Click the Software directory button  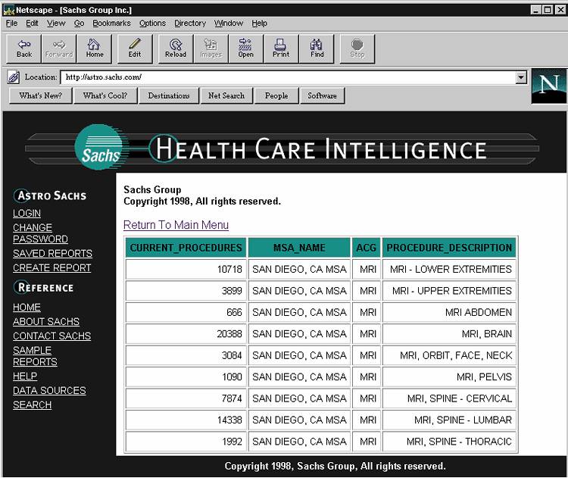(x=322, y=96)
